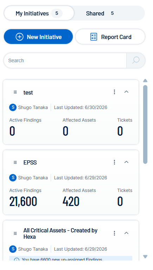This screenshot has height=270, width=153.
Task: Collapse the All Critical Assets card
Action: click(x=127, y=233)
